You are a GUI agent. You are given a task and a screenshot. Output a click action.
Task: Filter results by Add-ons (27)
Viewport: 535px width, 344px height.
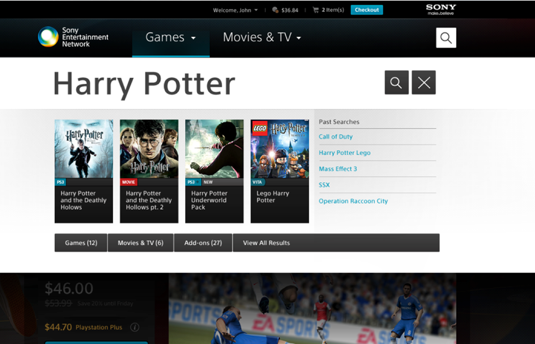[203, 243]
